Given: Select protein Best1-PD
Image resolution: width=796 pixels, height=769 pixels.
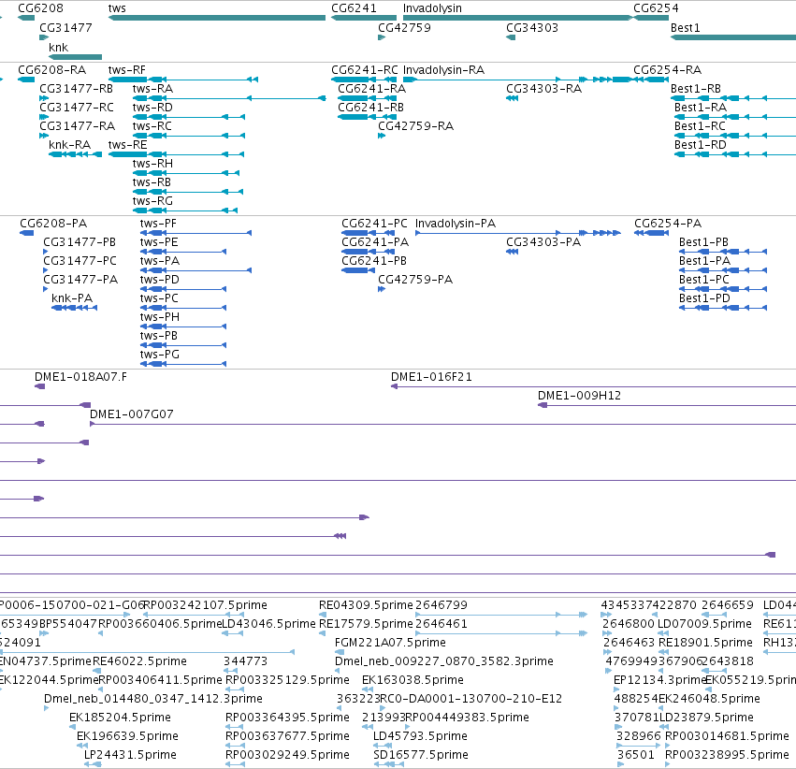Looking at the screenshot, I should point(723,308).
